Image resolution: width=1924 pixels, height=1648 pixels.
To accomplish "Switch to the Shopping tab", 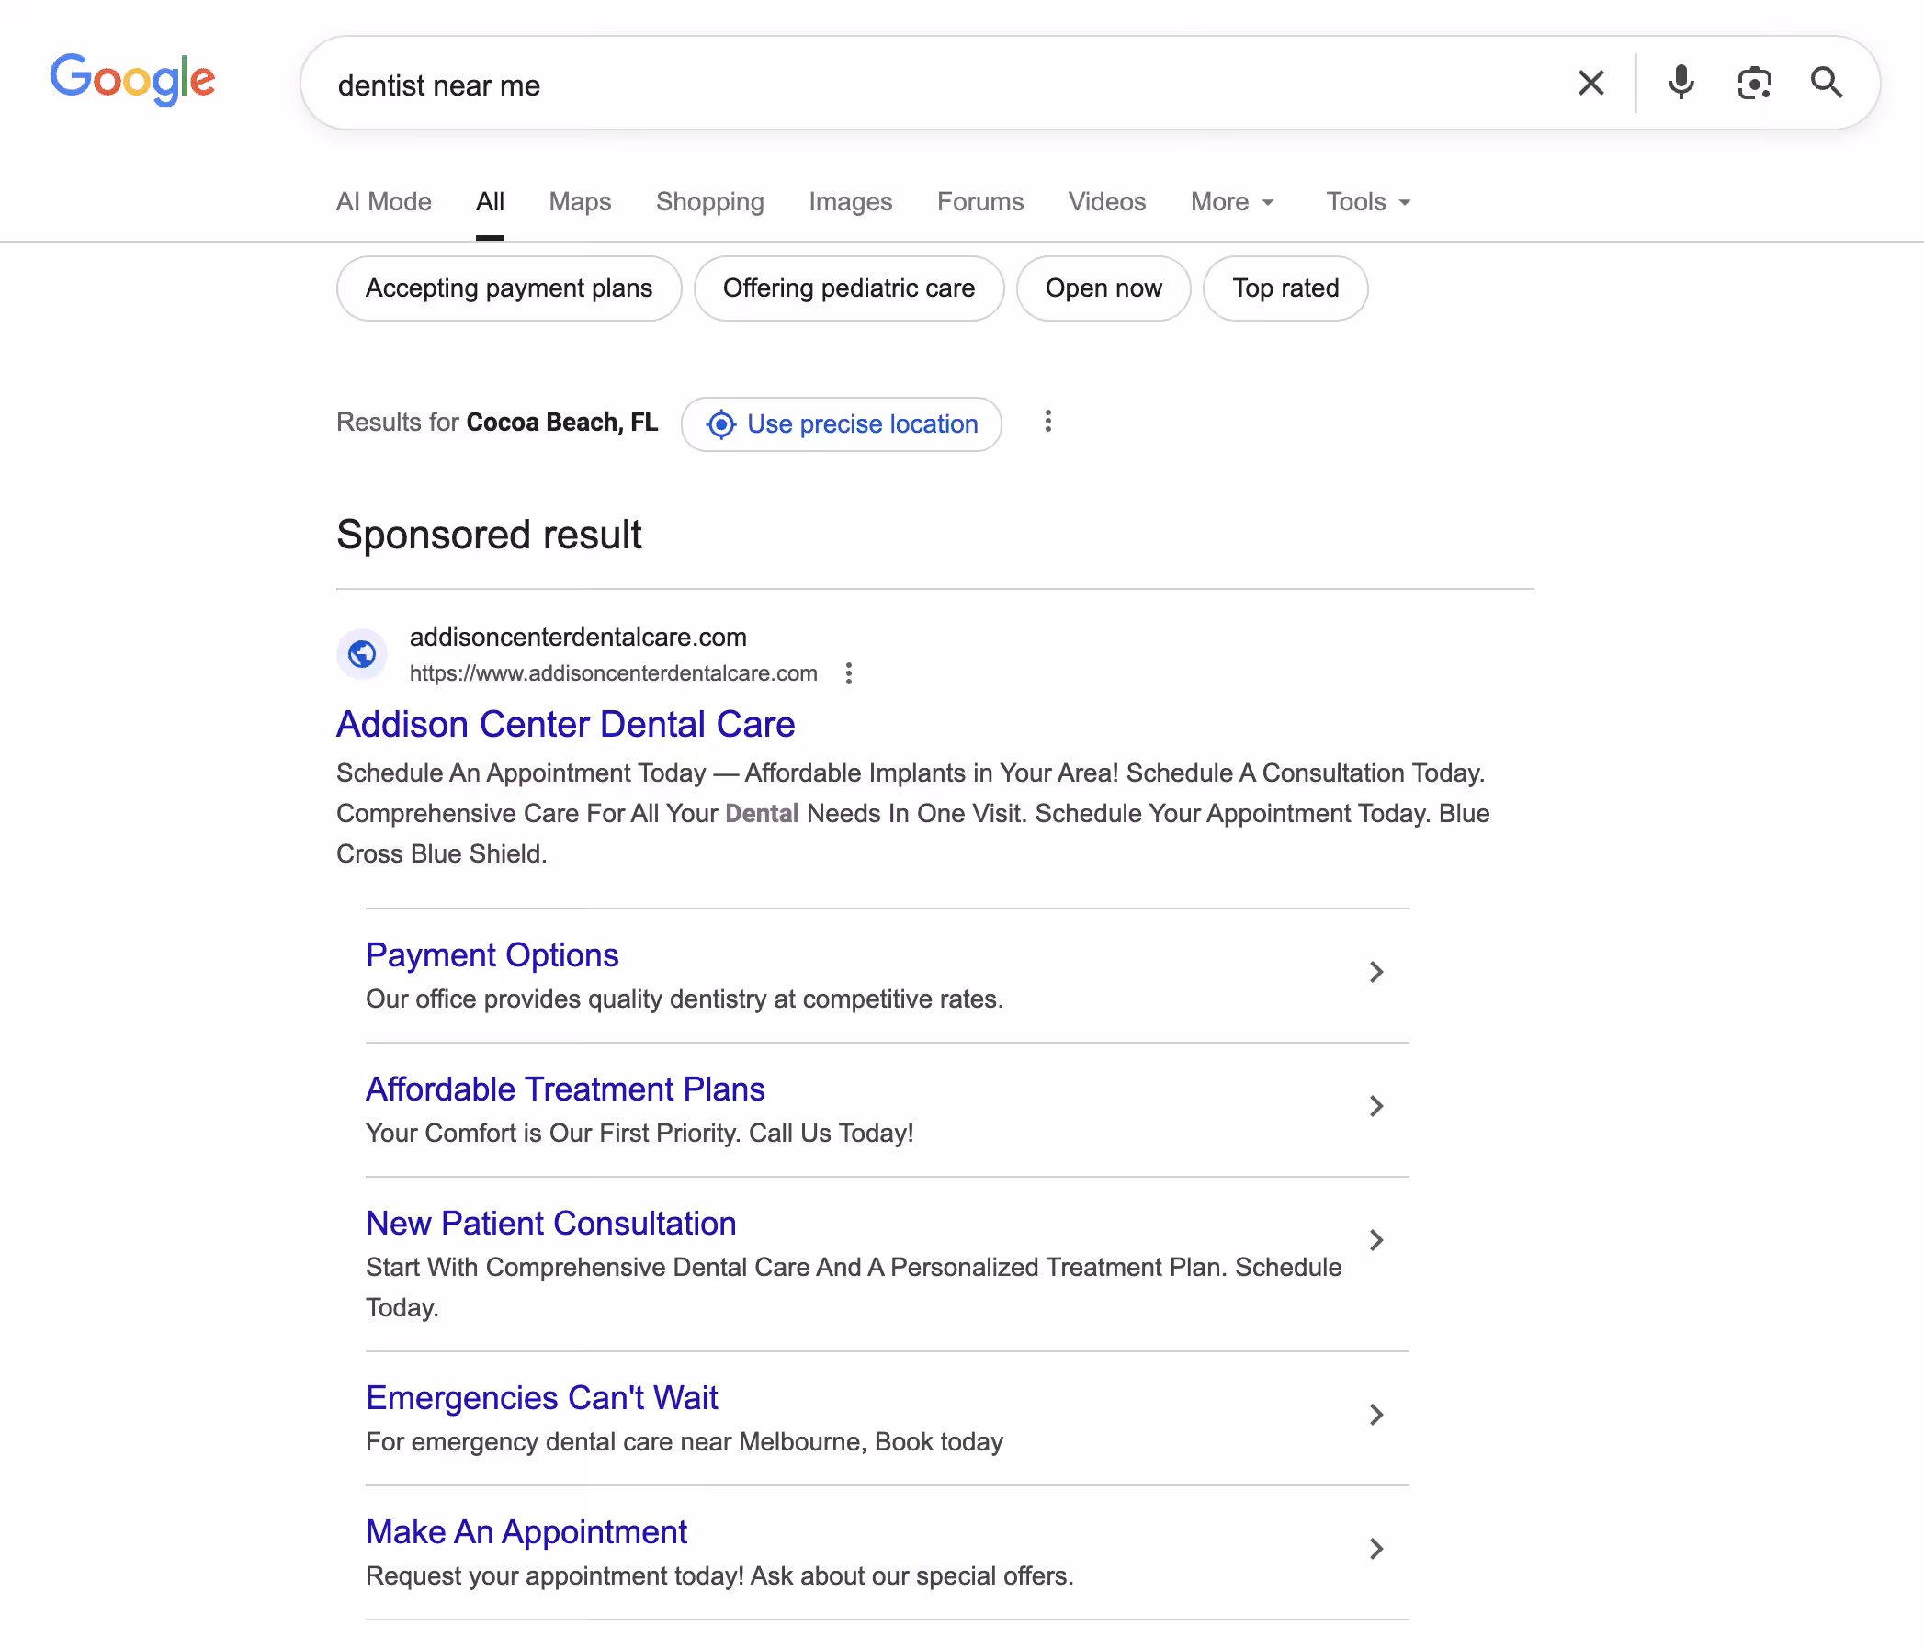I will (710, 201).
